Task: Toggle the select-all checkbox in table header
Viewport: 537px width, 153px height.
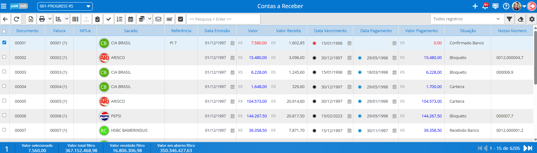Action: pyautogui.click(x=4, y=31)
